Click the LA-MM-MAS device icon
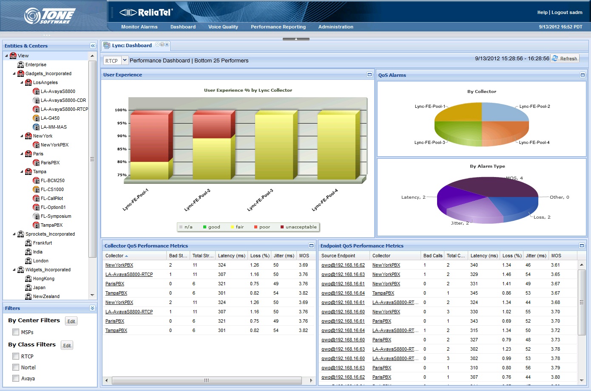The image size is (591, 391). pyautogui.click(x=36, y=127)
